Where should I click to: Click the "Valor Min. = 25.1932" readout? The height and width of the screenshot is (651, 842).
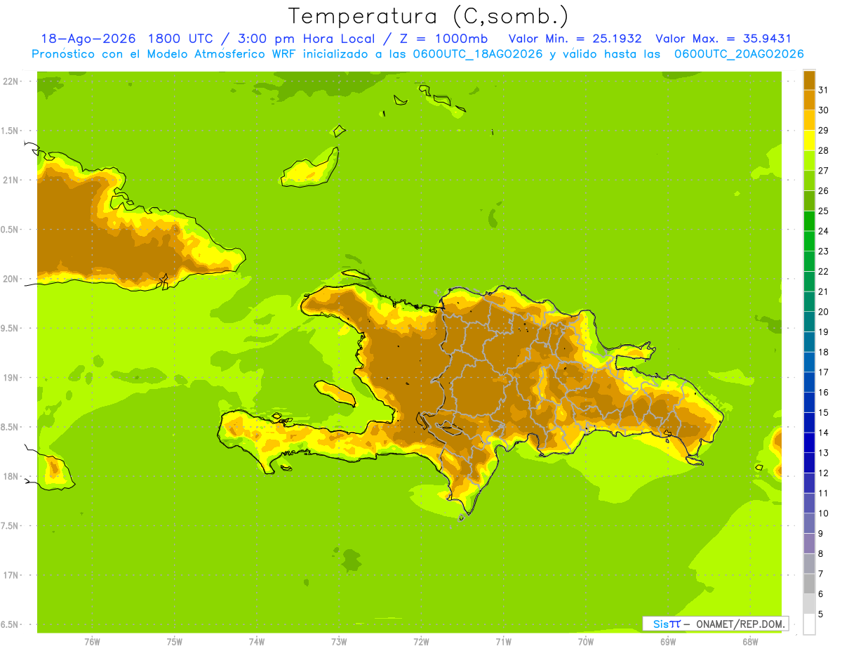click(x=575, y=39)
